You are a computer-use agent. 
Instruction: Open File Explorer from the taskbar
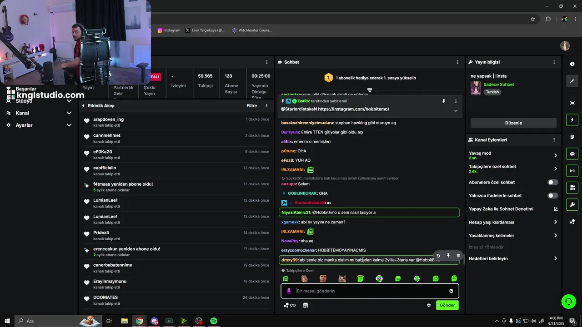124,321
